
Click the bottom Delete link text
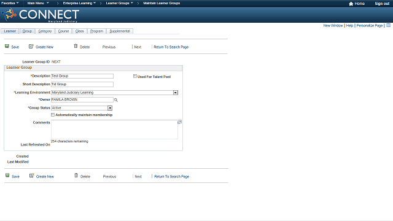pos(85,177)
